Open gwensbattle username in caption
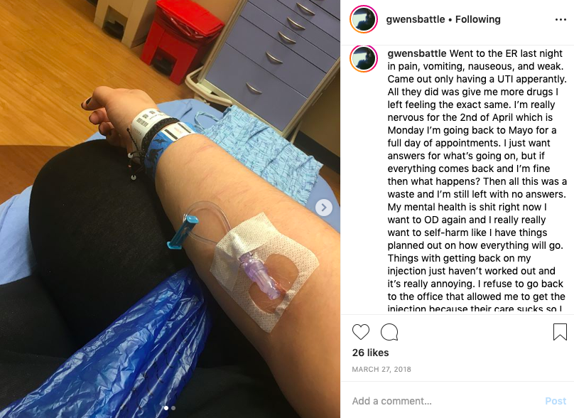 tap(417, 53)
